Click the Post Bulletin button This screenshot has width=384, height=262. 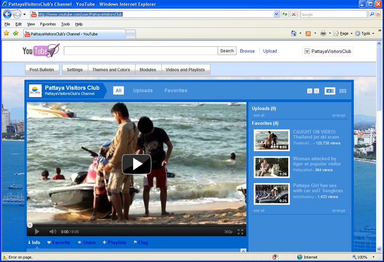tap(42, 69)
